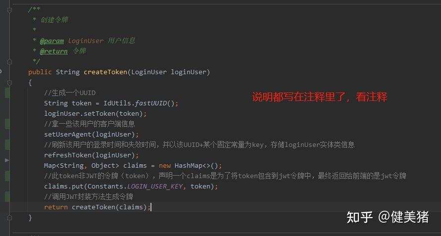Click the "@return" Javadoc tag

coord(54,51)
